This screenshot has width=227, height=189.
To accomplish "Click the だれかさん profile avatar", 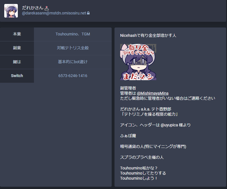I will 11,11.
